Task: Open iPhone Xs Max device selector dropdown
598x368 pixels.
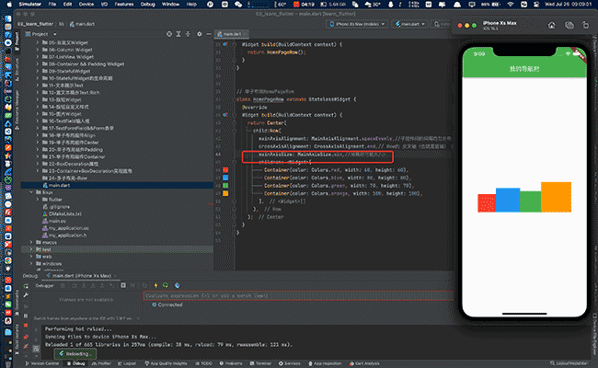Action: pyautogui.click(x=357, y=24)
